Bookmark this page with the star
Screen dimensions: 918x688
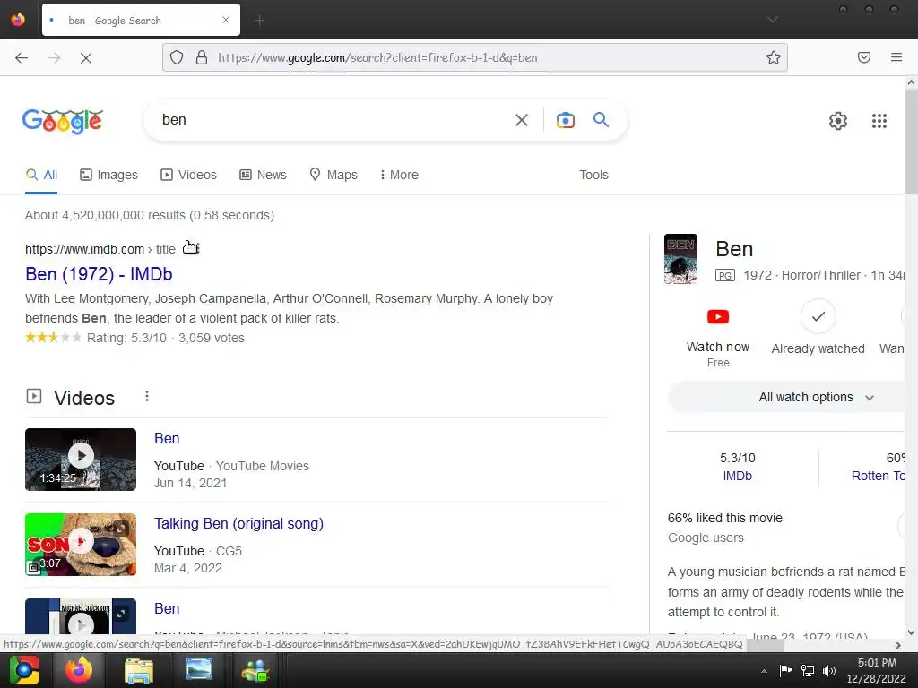tap(774, 57)
